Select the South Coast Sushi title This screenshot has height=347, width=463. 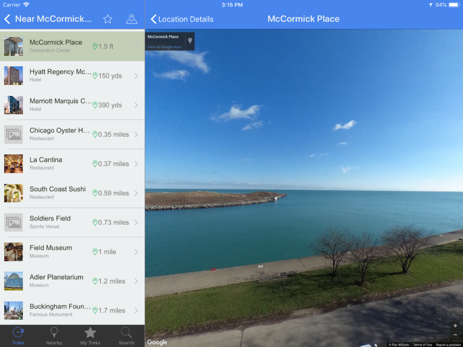pyautogui.click(x=57, y=189)
